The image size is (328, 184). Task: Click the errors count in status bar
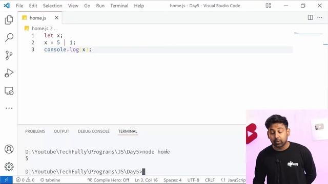point(20,180)
